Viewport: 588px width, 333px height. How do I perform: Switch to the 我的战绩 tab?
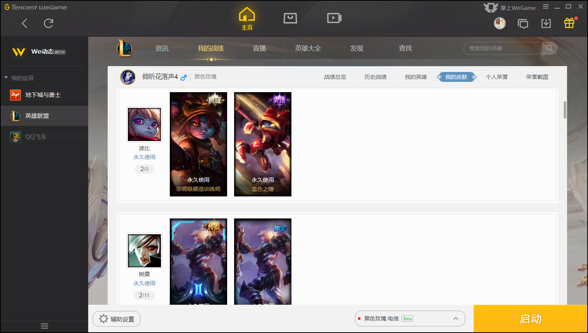point(211,48)
